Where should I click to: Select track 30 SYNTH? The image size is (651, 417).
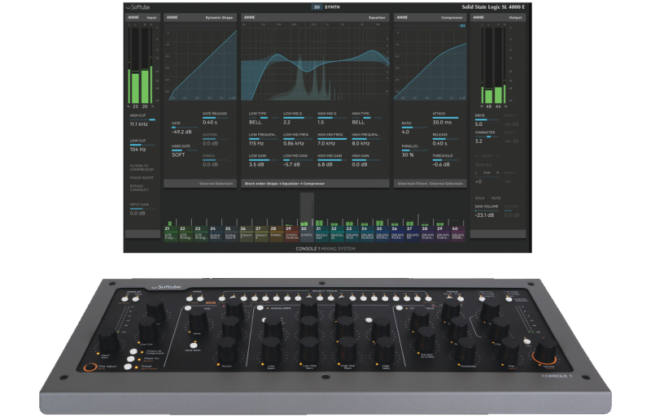point(307,233)
